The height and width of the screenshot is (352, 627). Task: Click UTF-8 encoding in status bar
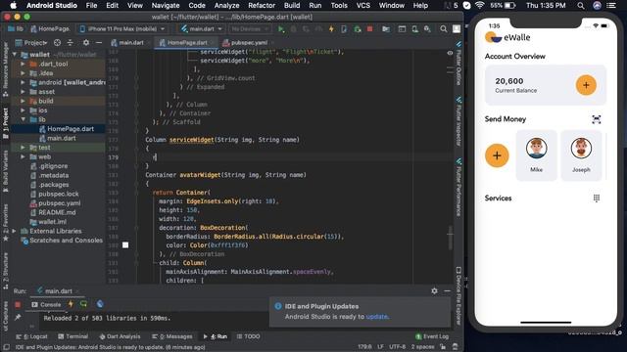tap(397, 347)
